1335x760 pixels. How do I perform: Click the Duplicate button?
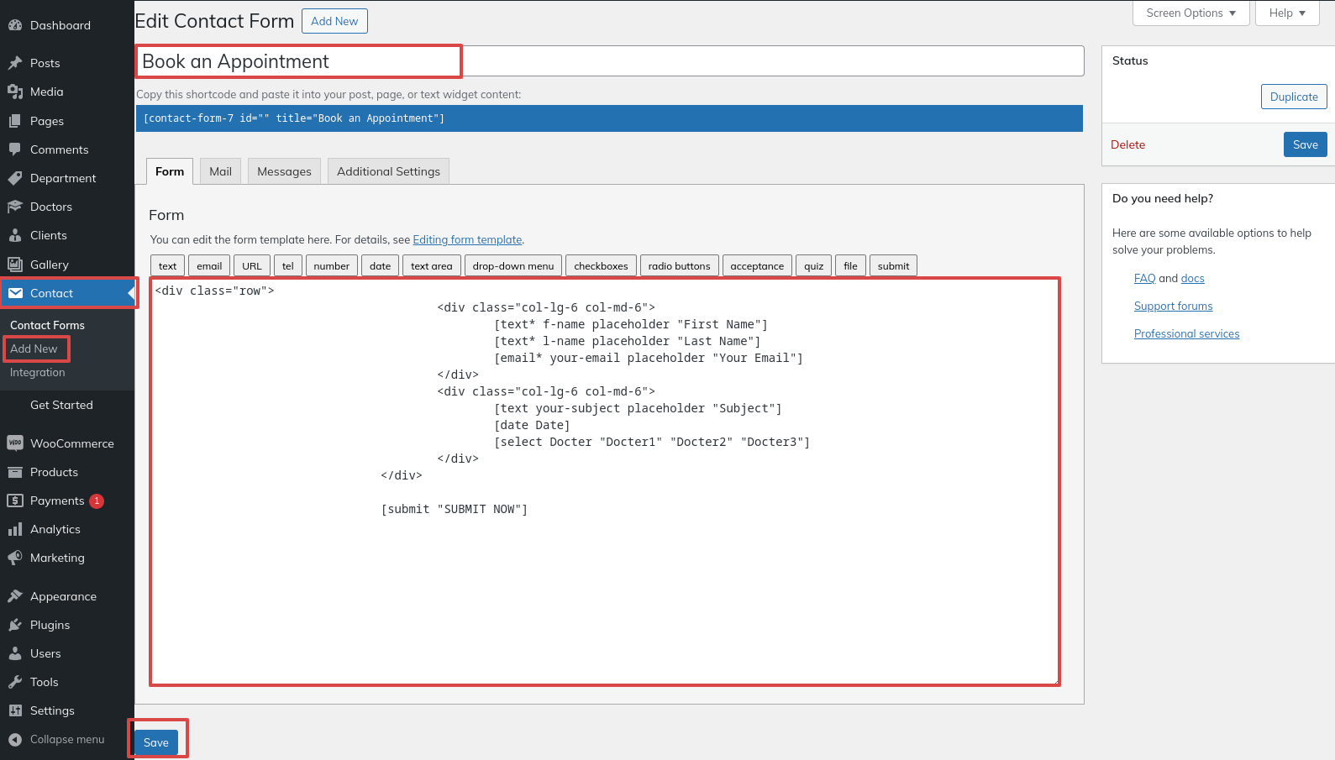(x=1294, y=97)
